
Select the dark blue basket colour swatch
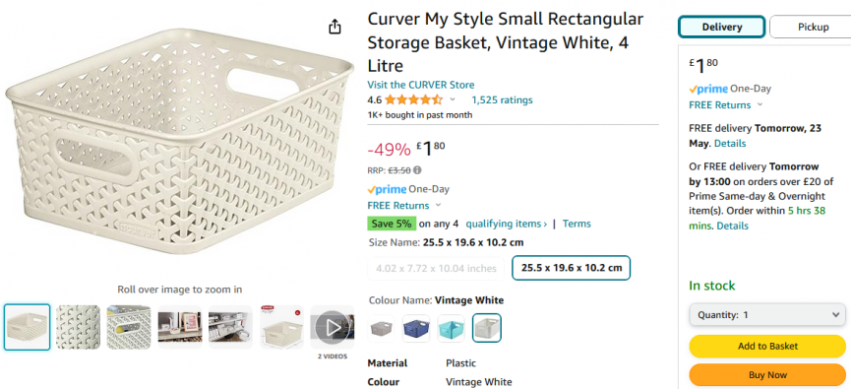[x=416, y=328]
